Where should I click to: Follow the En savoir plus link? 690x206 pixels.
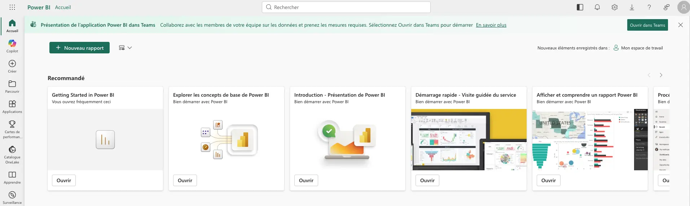tap(491, 25)
